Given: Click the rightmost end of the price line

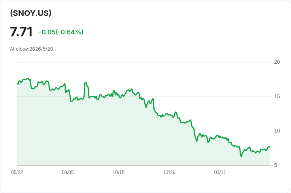Looking at the screenshot, I should [270, 147].
